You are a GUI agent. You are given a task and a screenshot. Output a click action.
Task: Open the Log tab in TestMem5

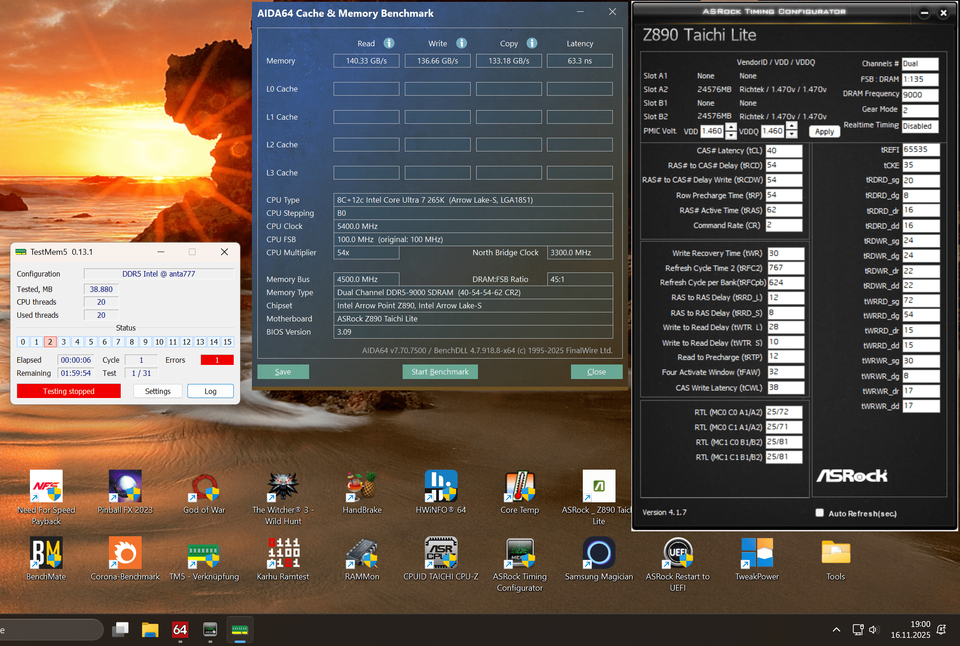210,391
